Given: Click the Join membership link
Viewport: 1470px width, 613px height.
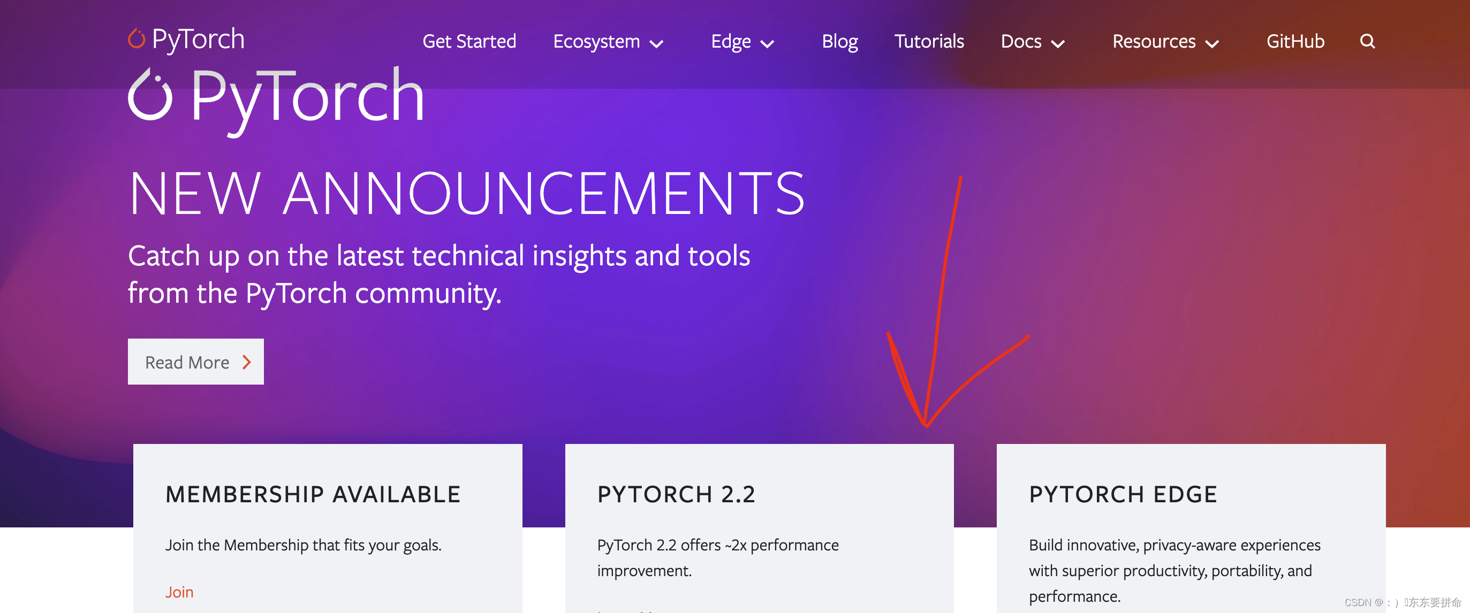Looking at the screenshot, I should (179, 591).
